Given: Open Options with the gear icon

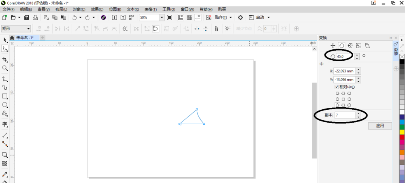Looking at the screenshot, I should pyautogui.click(x=240, y=17).
